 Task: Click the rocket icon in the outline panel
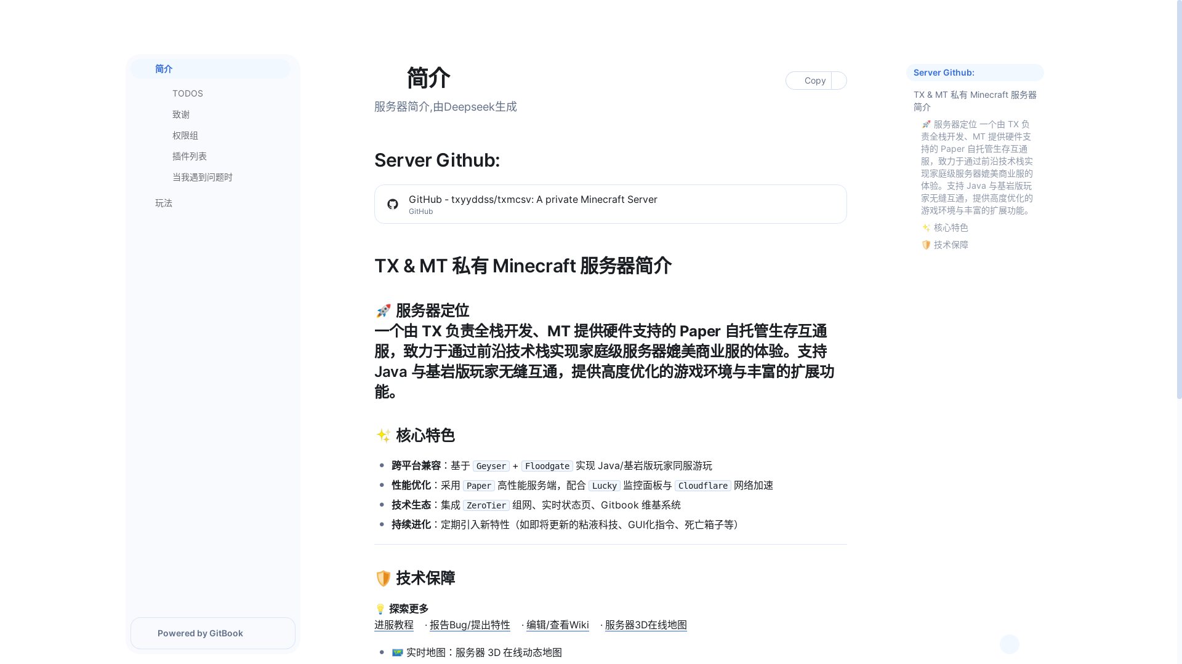pyautogui.click(x=926, y=124)
